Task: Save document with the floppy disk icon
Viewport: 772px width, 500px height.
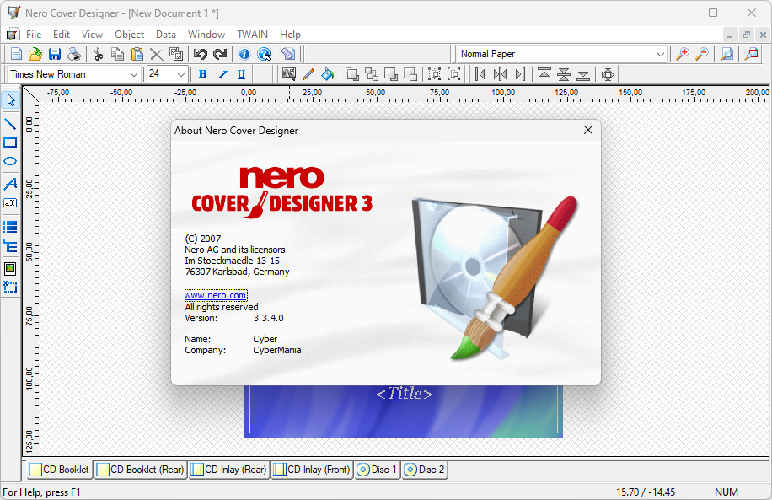Action: (54, 54)
